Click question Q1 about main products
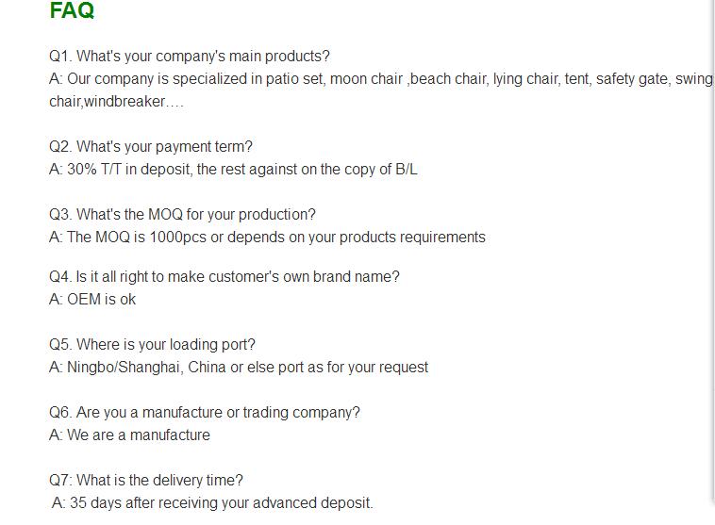This screenshot has height=525, width=715. [x=189, y=57]
